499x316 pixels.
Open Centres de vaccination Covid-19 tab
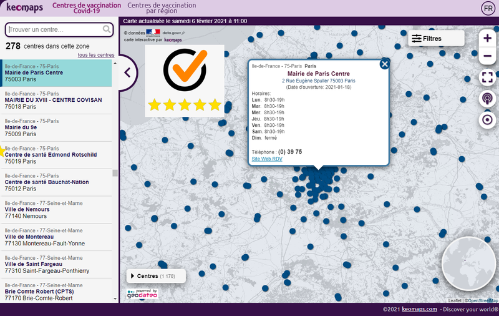point(86,8)
